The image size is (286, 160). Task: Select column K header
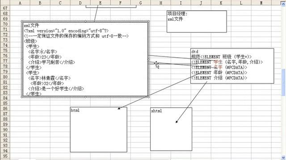(221, 3)
